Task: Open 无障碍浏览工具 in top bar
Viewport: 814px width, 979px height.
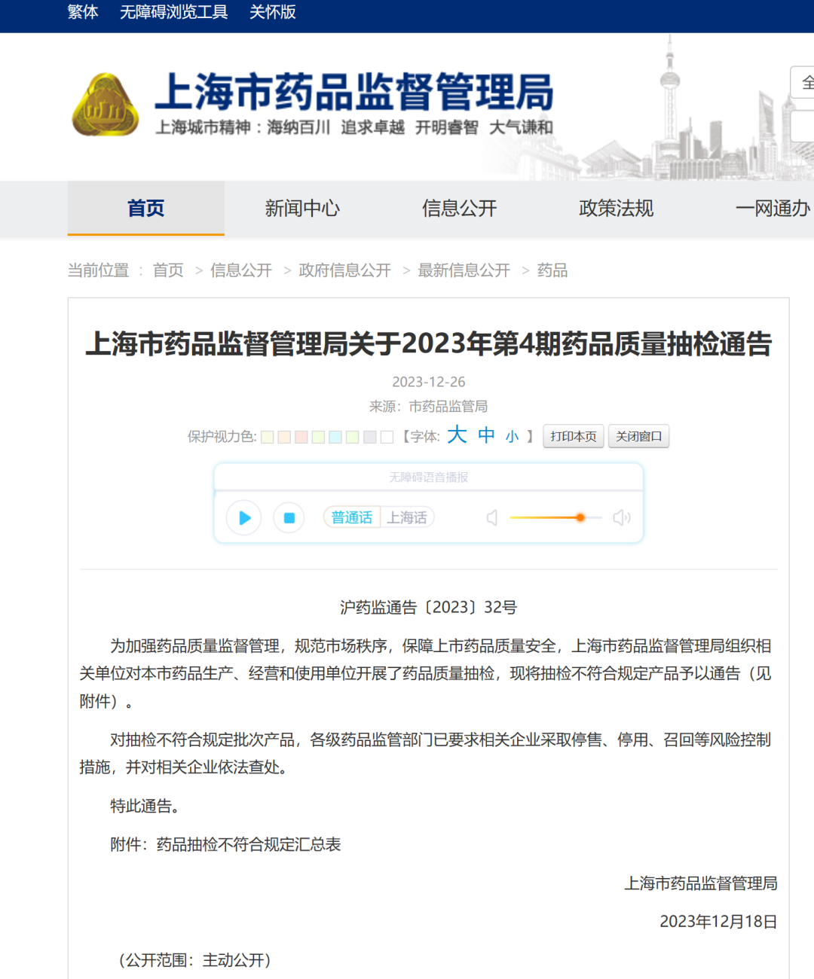Action: click(x=174, y=12)
